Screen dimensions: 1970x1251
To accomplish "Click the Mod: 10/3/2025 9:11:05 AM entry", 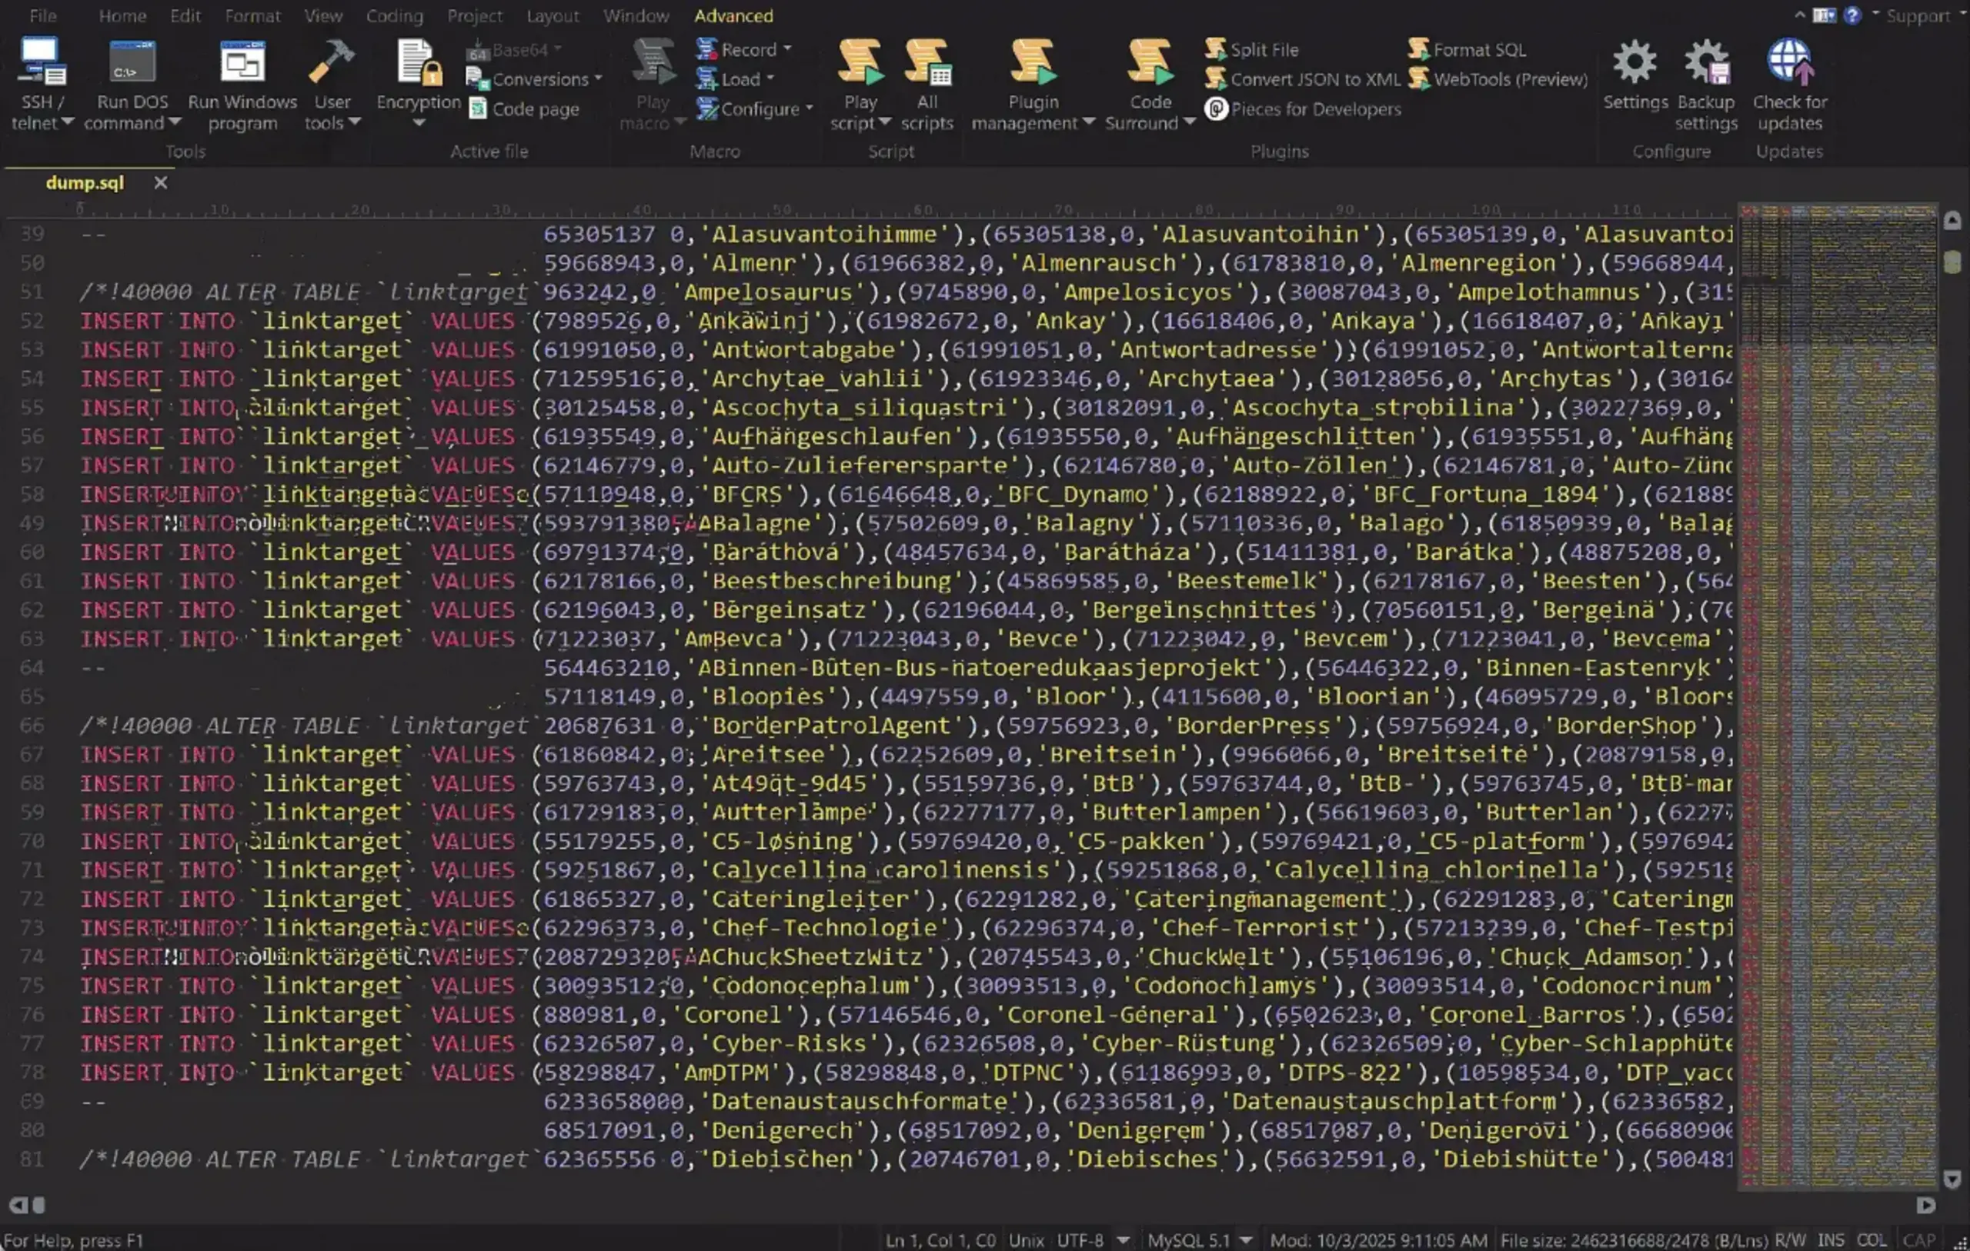I will coord(1378,1240).
